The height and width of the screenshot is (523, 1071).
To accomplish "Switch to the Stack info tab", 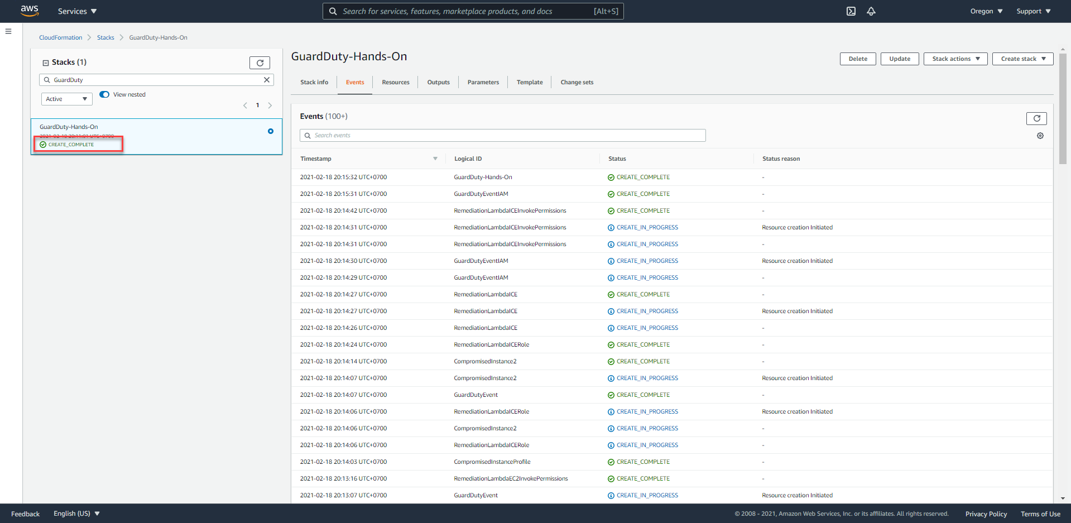I will coord(314,82).
